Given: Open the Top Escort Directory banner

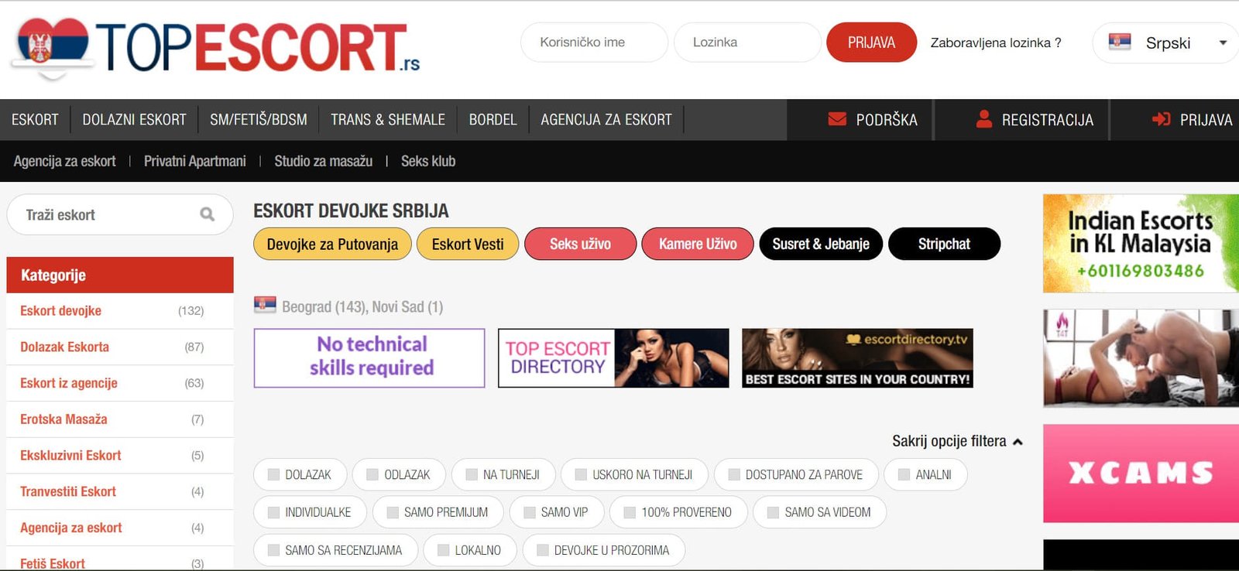Looking at the screenshot, I should tap(613, 358).
